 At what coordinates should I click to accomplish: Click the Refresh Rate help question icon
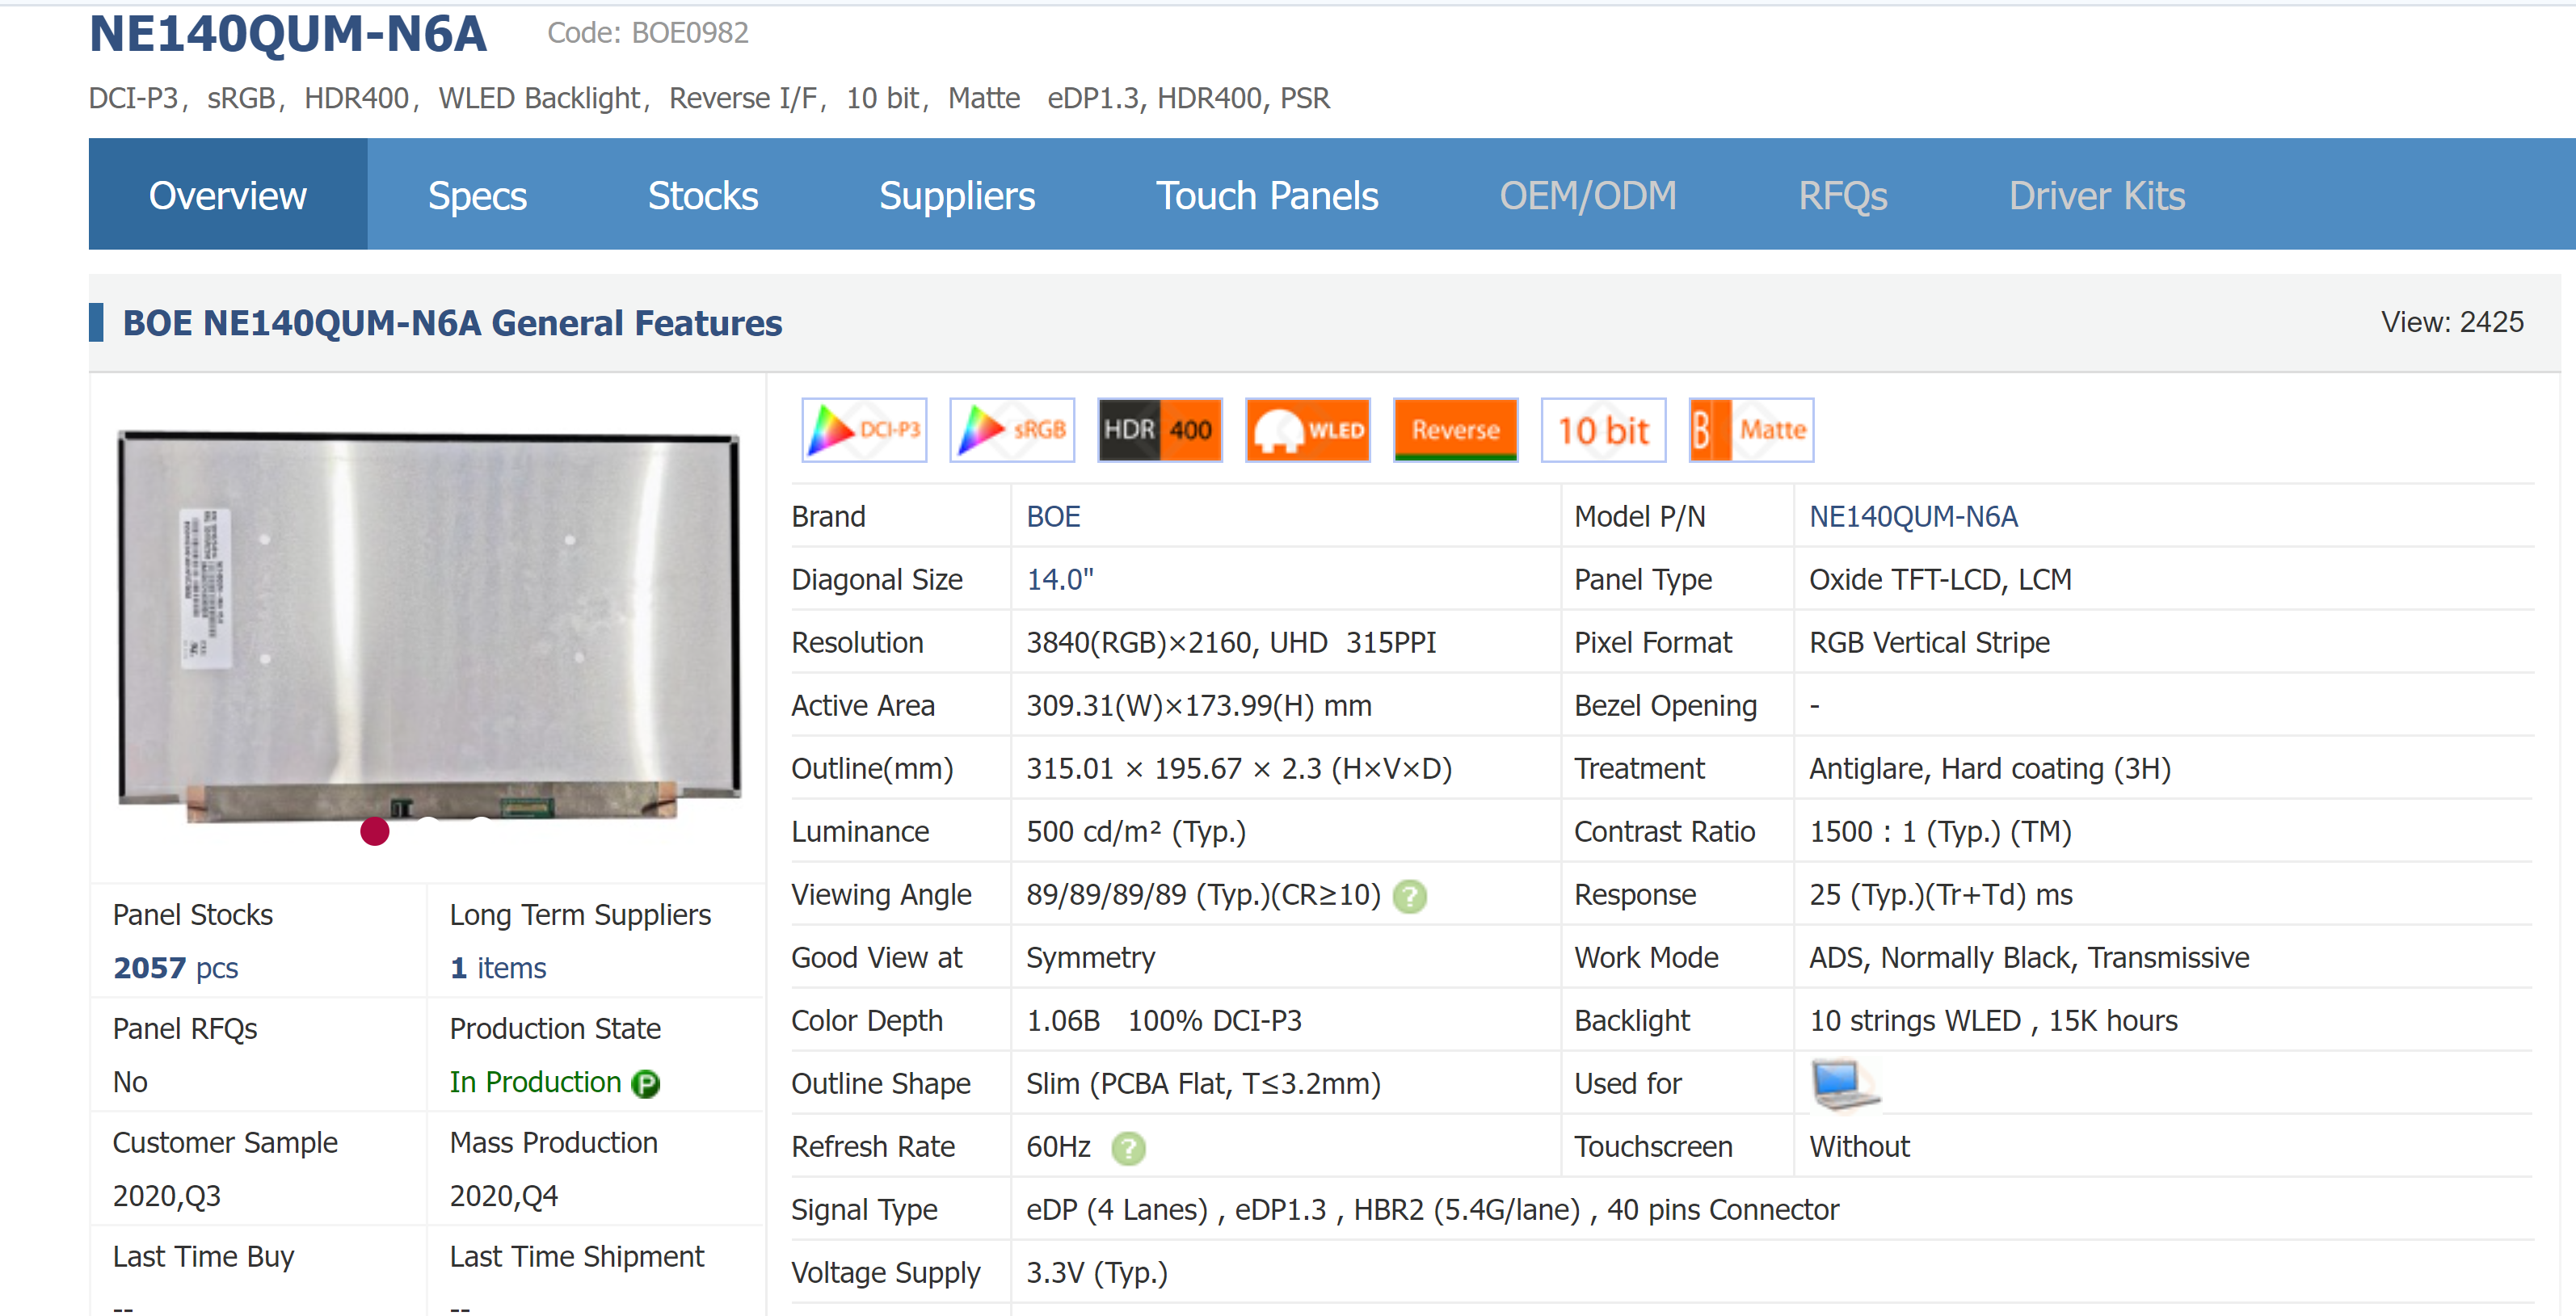coord(1128,1148)
